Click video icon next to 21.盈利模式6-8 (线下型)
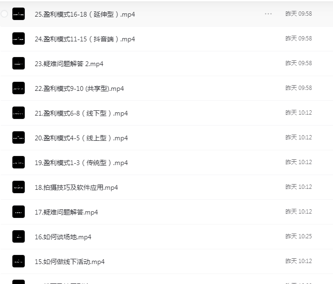 point(19,113)
